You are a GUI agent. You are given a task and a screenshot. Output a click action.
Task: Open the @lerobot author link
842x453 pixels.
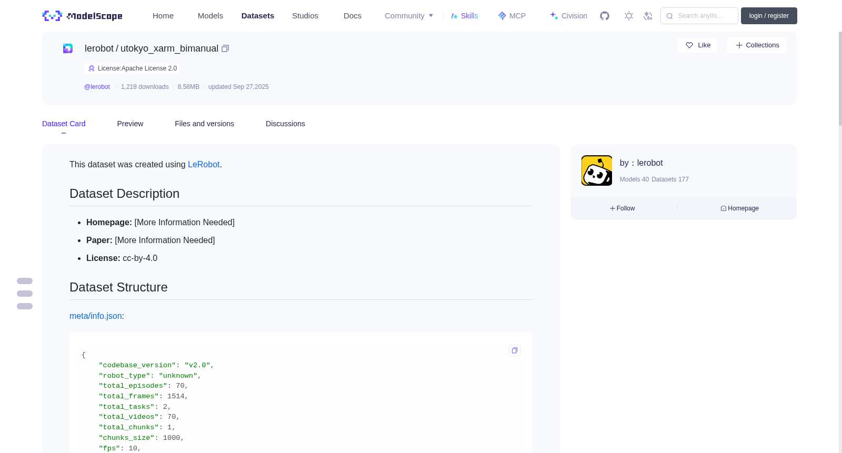tap(97, 87)
